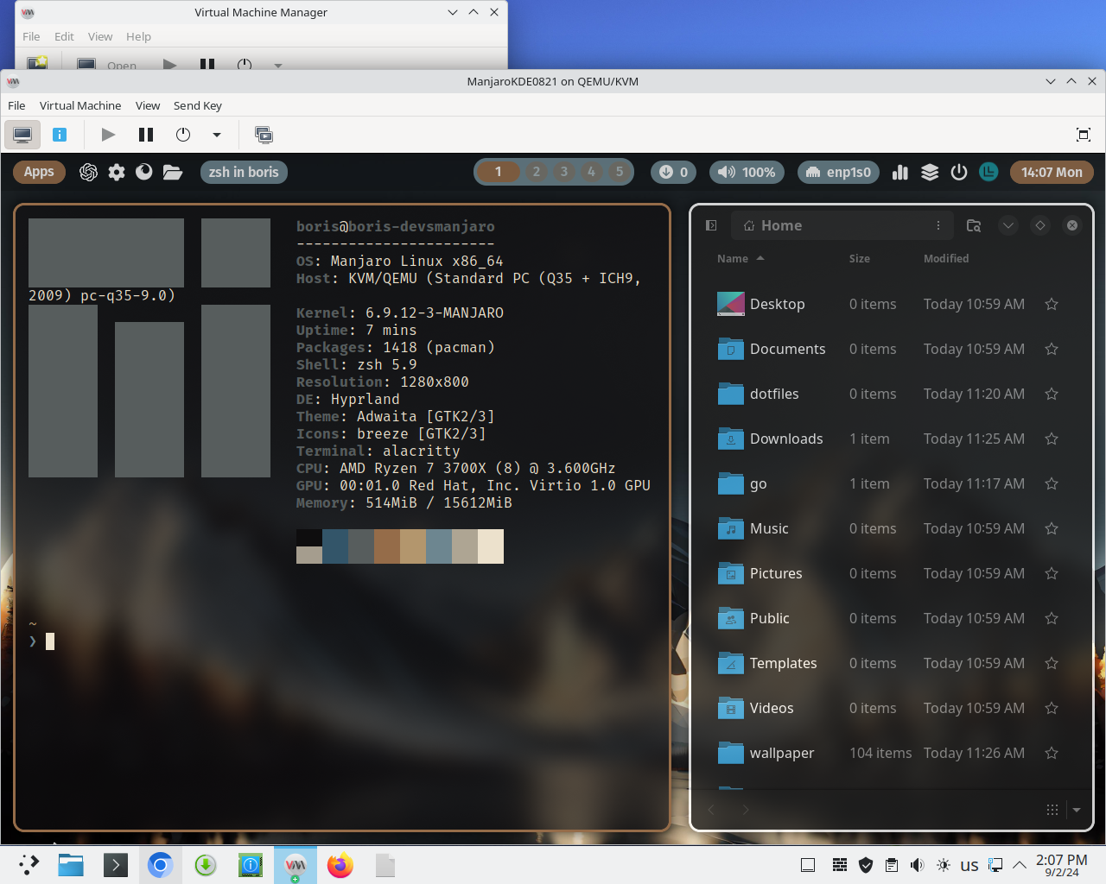Open system monitor bar chart icon
The height and width of the screenshot is (884, 1106).
tap(900, 172)
